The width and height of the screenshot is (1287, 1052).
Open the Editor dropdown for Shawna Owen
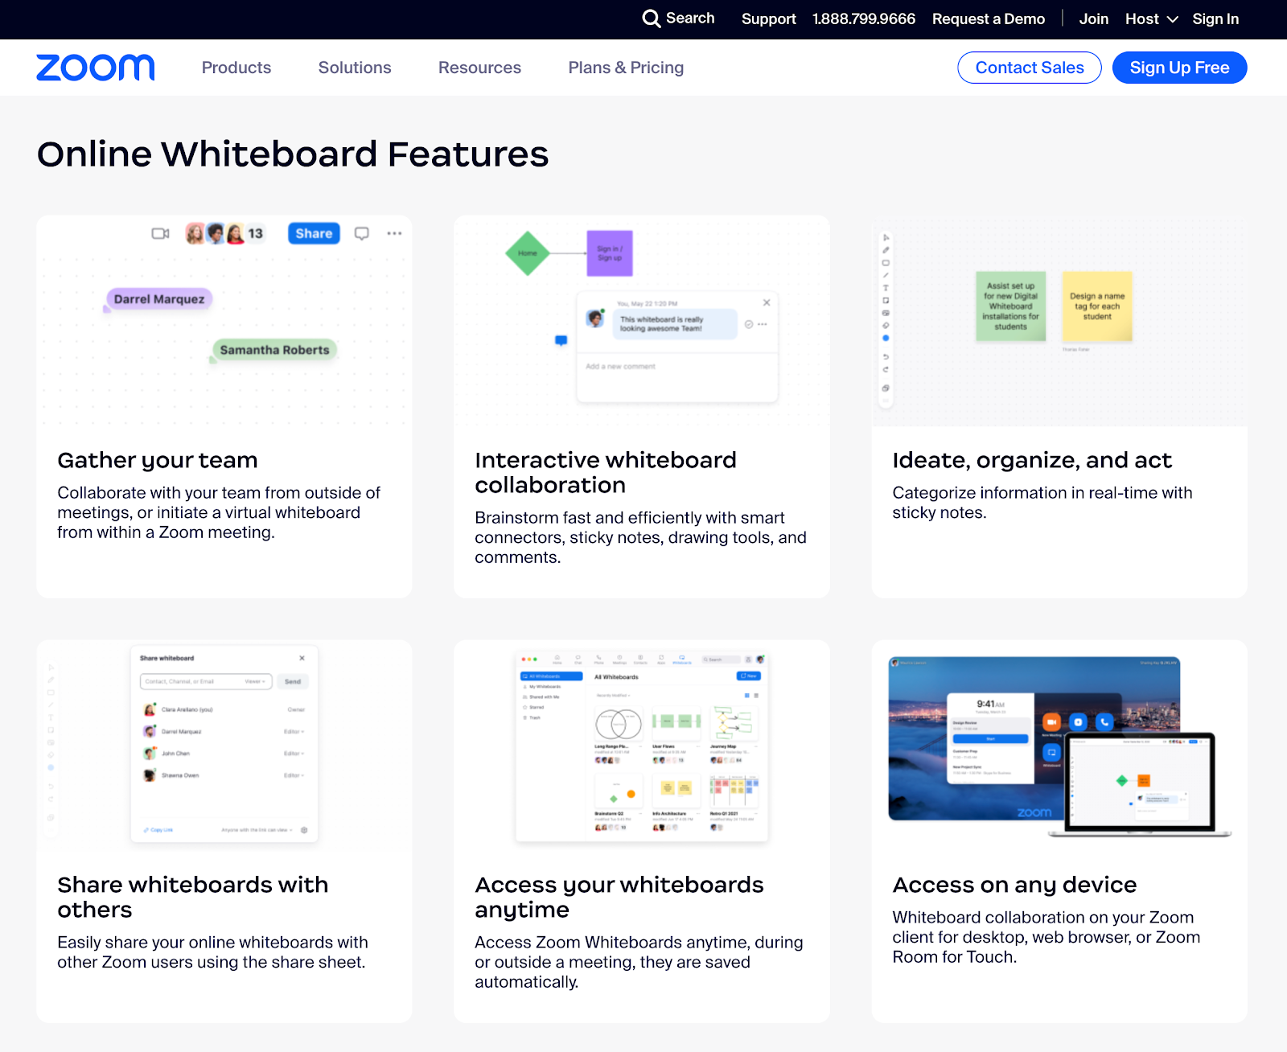tap(294, 775)
